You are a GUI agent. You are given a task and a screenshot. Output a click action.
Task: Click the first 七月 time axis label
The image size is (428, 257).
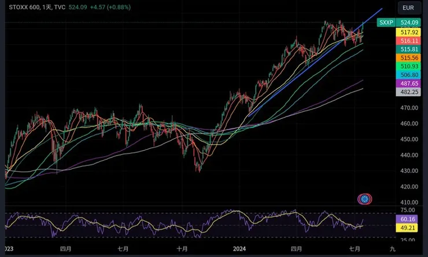[123, 248]
